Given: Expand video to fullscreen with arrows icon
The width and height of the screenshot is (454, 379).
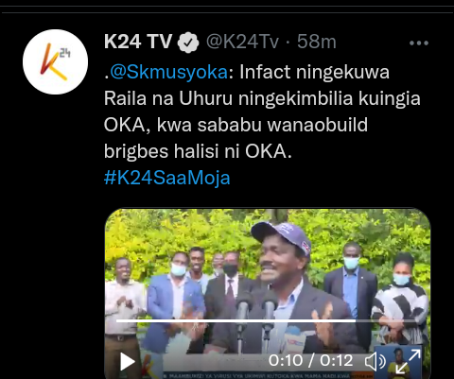Looking at the screenshot, I should [408, 361].
